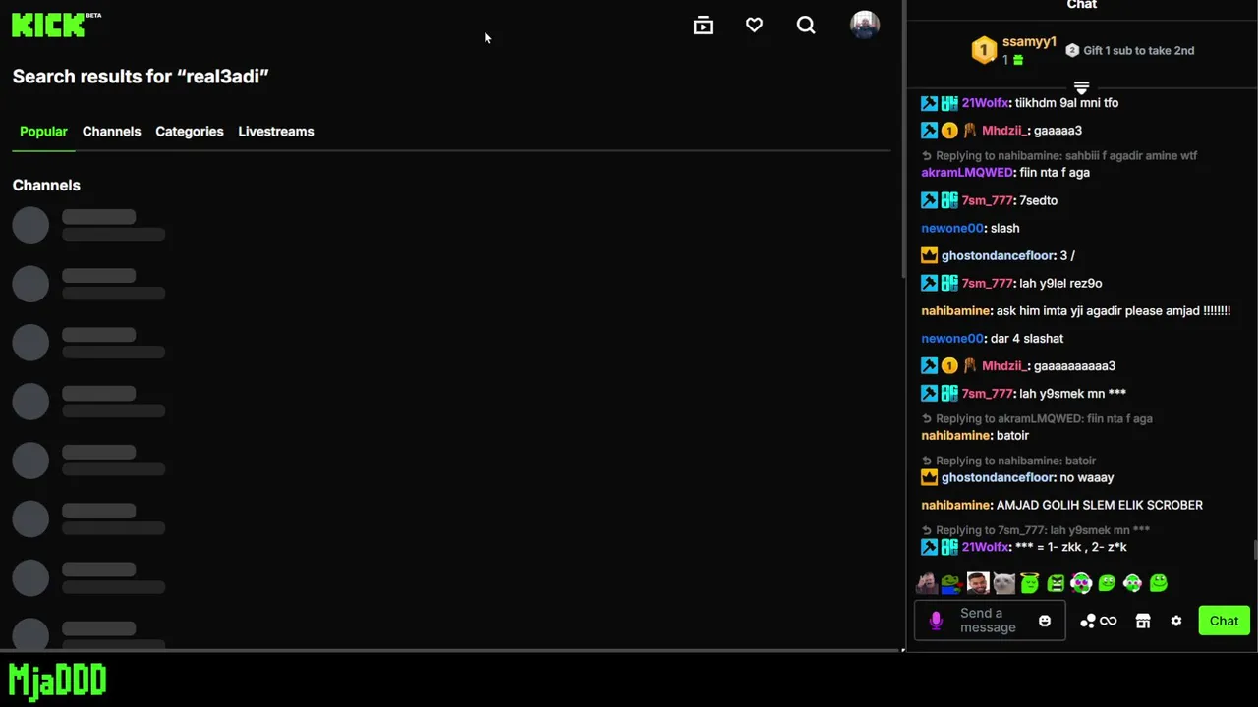Screen dimensions: 1258x707
Task: Switch to the Categories tab
Action: (x=190, y=132)
